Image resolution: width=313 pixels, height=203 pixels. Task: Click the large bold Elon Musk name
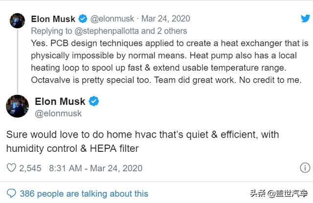point(60,101)
